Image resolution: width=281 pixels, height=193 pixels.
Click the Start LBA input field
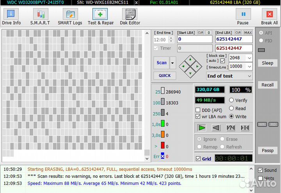click(194, 39)
